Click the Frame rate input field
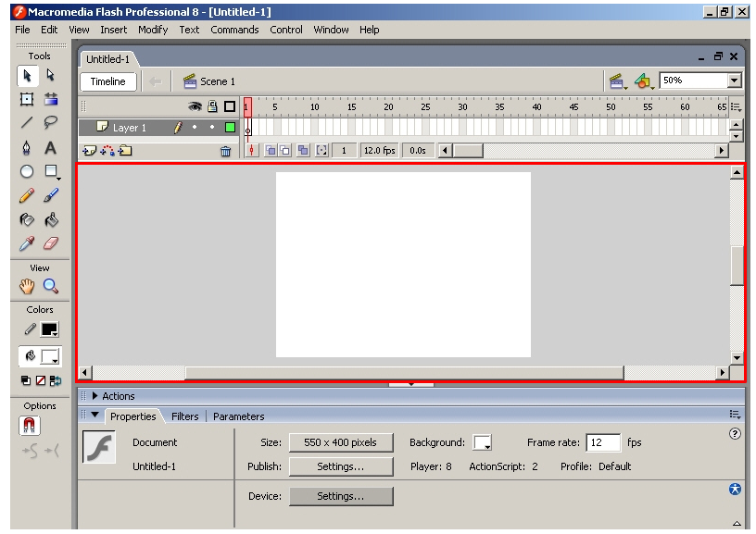This screenshot has width=756, height=534. [603, 442]
